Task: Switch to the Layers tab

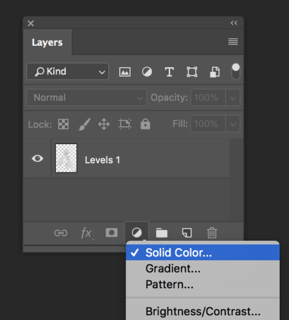Action: click(x=47, y=42)
